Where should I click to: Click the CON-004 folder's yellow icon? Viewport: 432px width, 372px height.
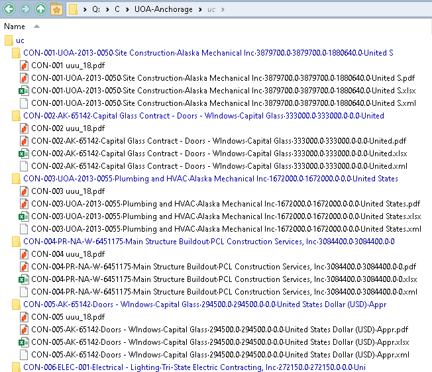click(16, 242)
